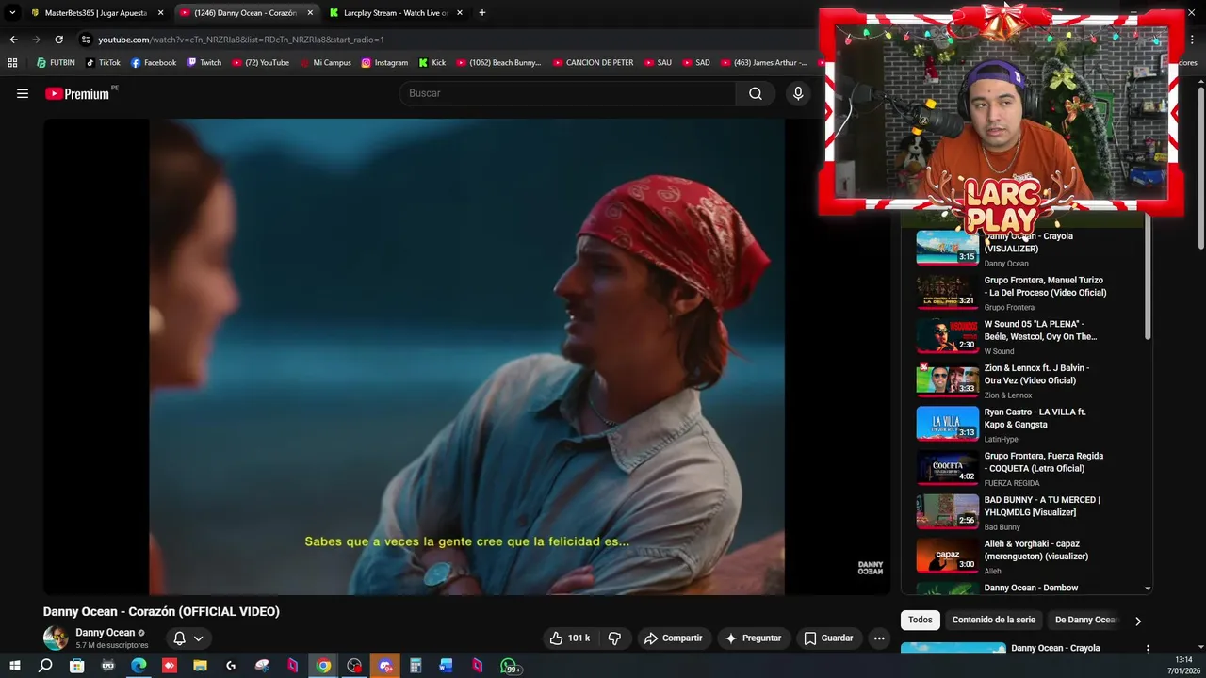Open Danny Ocean Dembow playlist entry
The width and height of the screenshot is (1206, 678).
coord(1031,588)
